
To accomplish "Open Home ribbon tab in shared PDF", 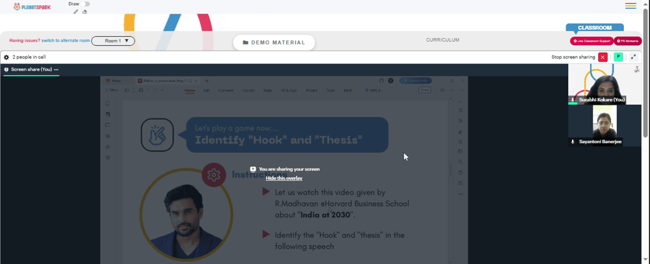I will click(x=189, y=90).
